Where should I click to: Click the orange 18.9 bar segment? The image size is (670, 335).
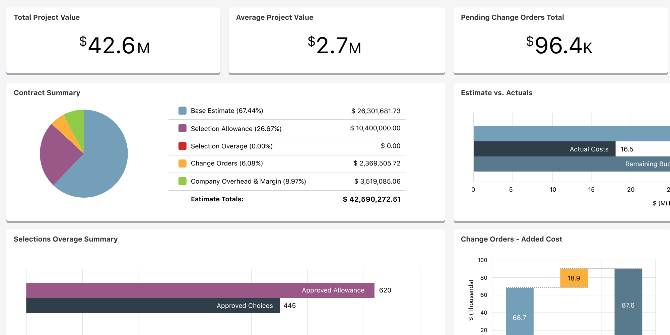click(574, 278)
